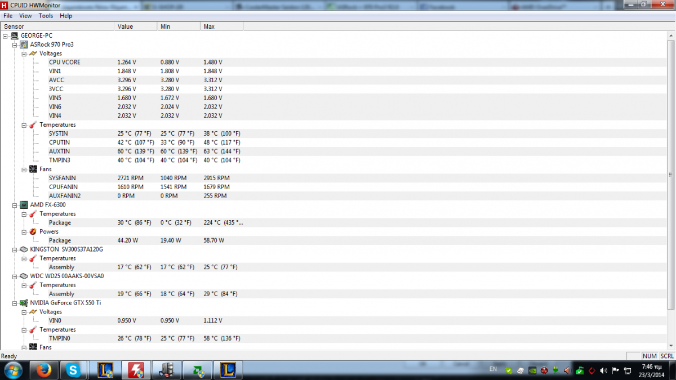Viewport: 676px width, 380px height.
Task: Click the WDC WD25 00AAKS drive icon
Action: coord(24,276)
